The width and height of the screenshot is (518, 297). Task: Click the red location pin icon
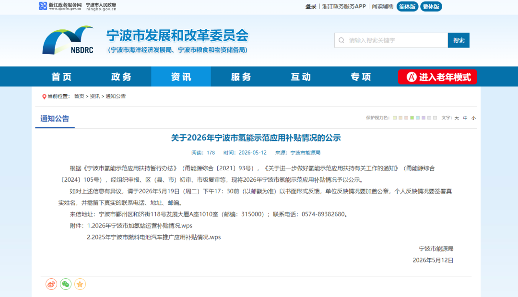(x=44, y=96)
